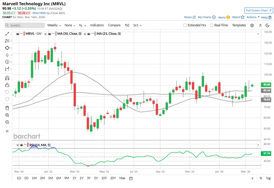
Task: Remove the MA (21, Close, 0) study
Action: point(85,34)
